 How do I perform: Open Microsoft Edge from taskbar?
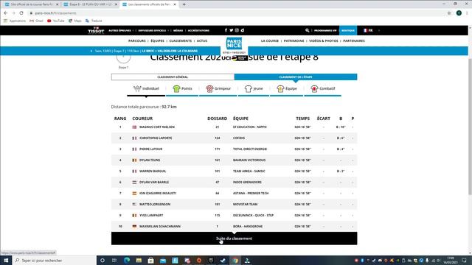tap(127, 261)
